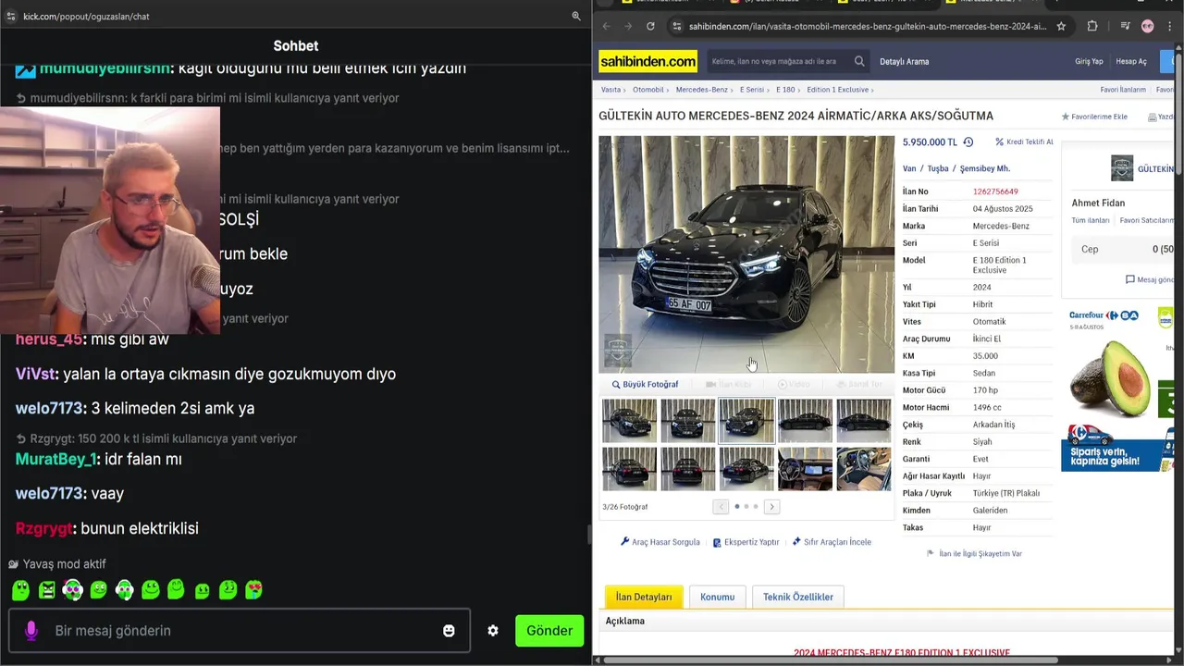Open chat settings gear icon
1184x666 pixels.
[x=493, y=631]
